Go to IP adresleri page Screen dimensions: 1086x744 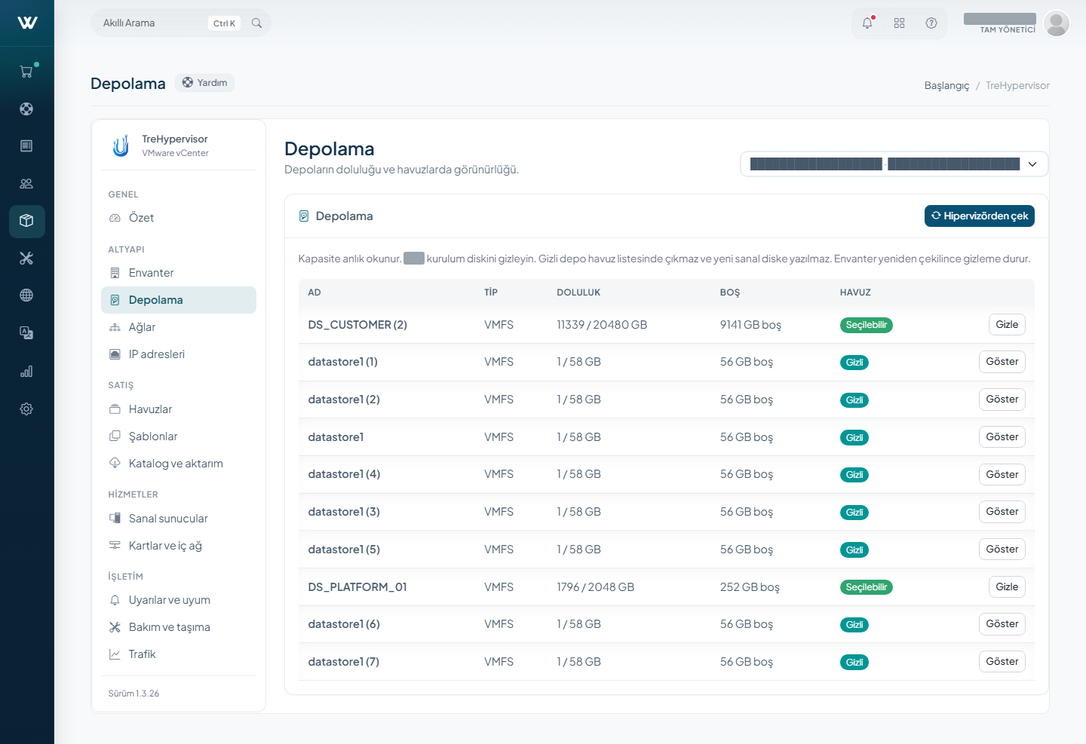coord(179,354)
